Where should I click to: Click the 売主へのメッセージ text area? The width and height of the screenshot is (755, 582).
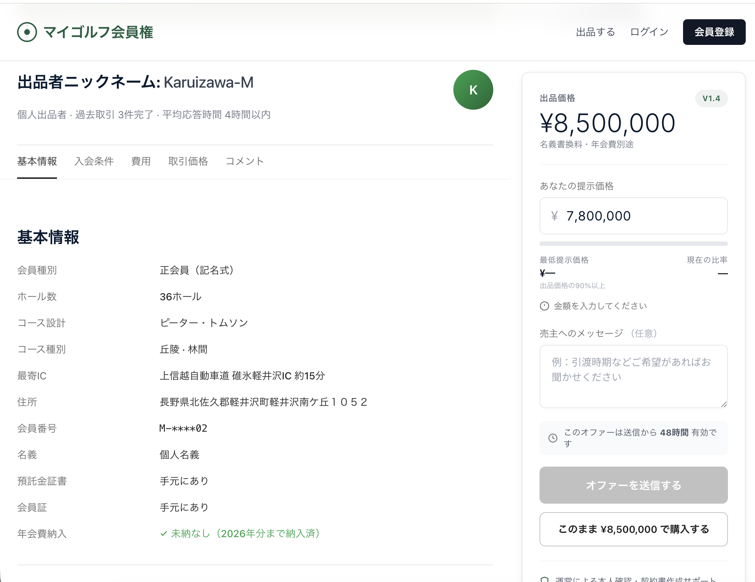[633, 376]
